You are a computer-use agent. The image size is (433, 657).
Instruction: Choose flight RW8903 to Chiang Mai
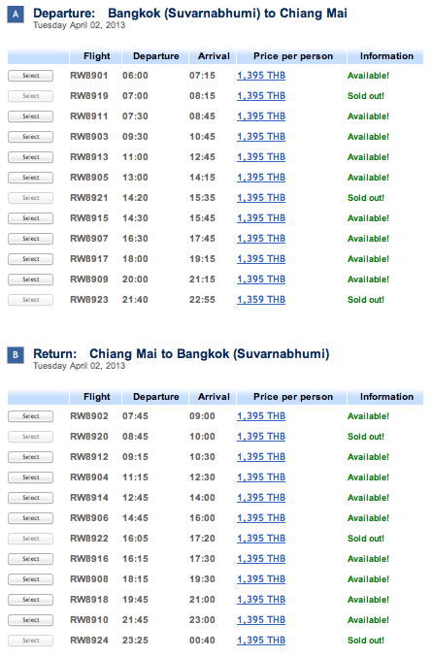click(31, 137)
